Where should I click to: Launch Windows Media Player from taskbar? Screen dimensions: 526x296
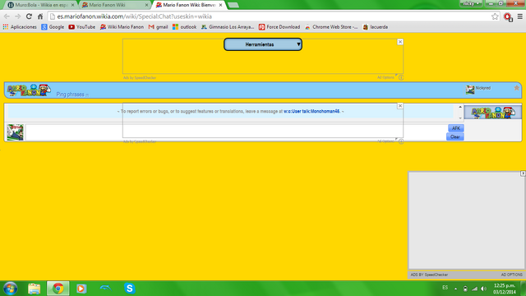[81, 289]
